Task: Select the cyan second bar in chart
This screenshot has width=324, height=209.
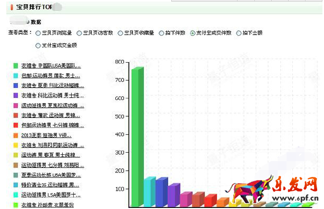Action: pos(150,192)
